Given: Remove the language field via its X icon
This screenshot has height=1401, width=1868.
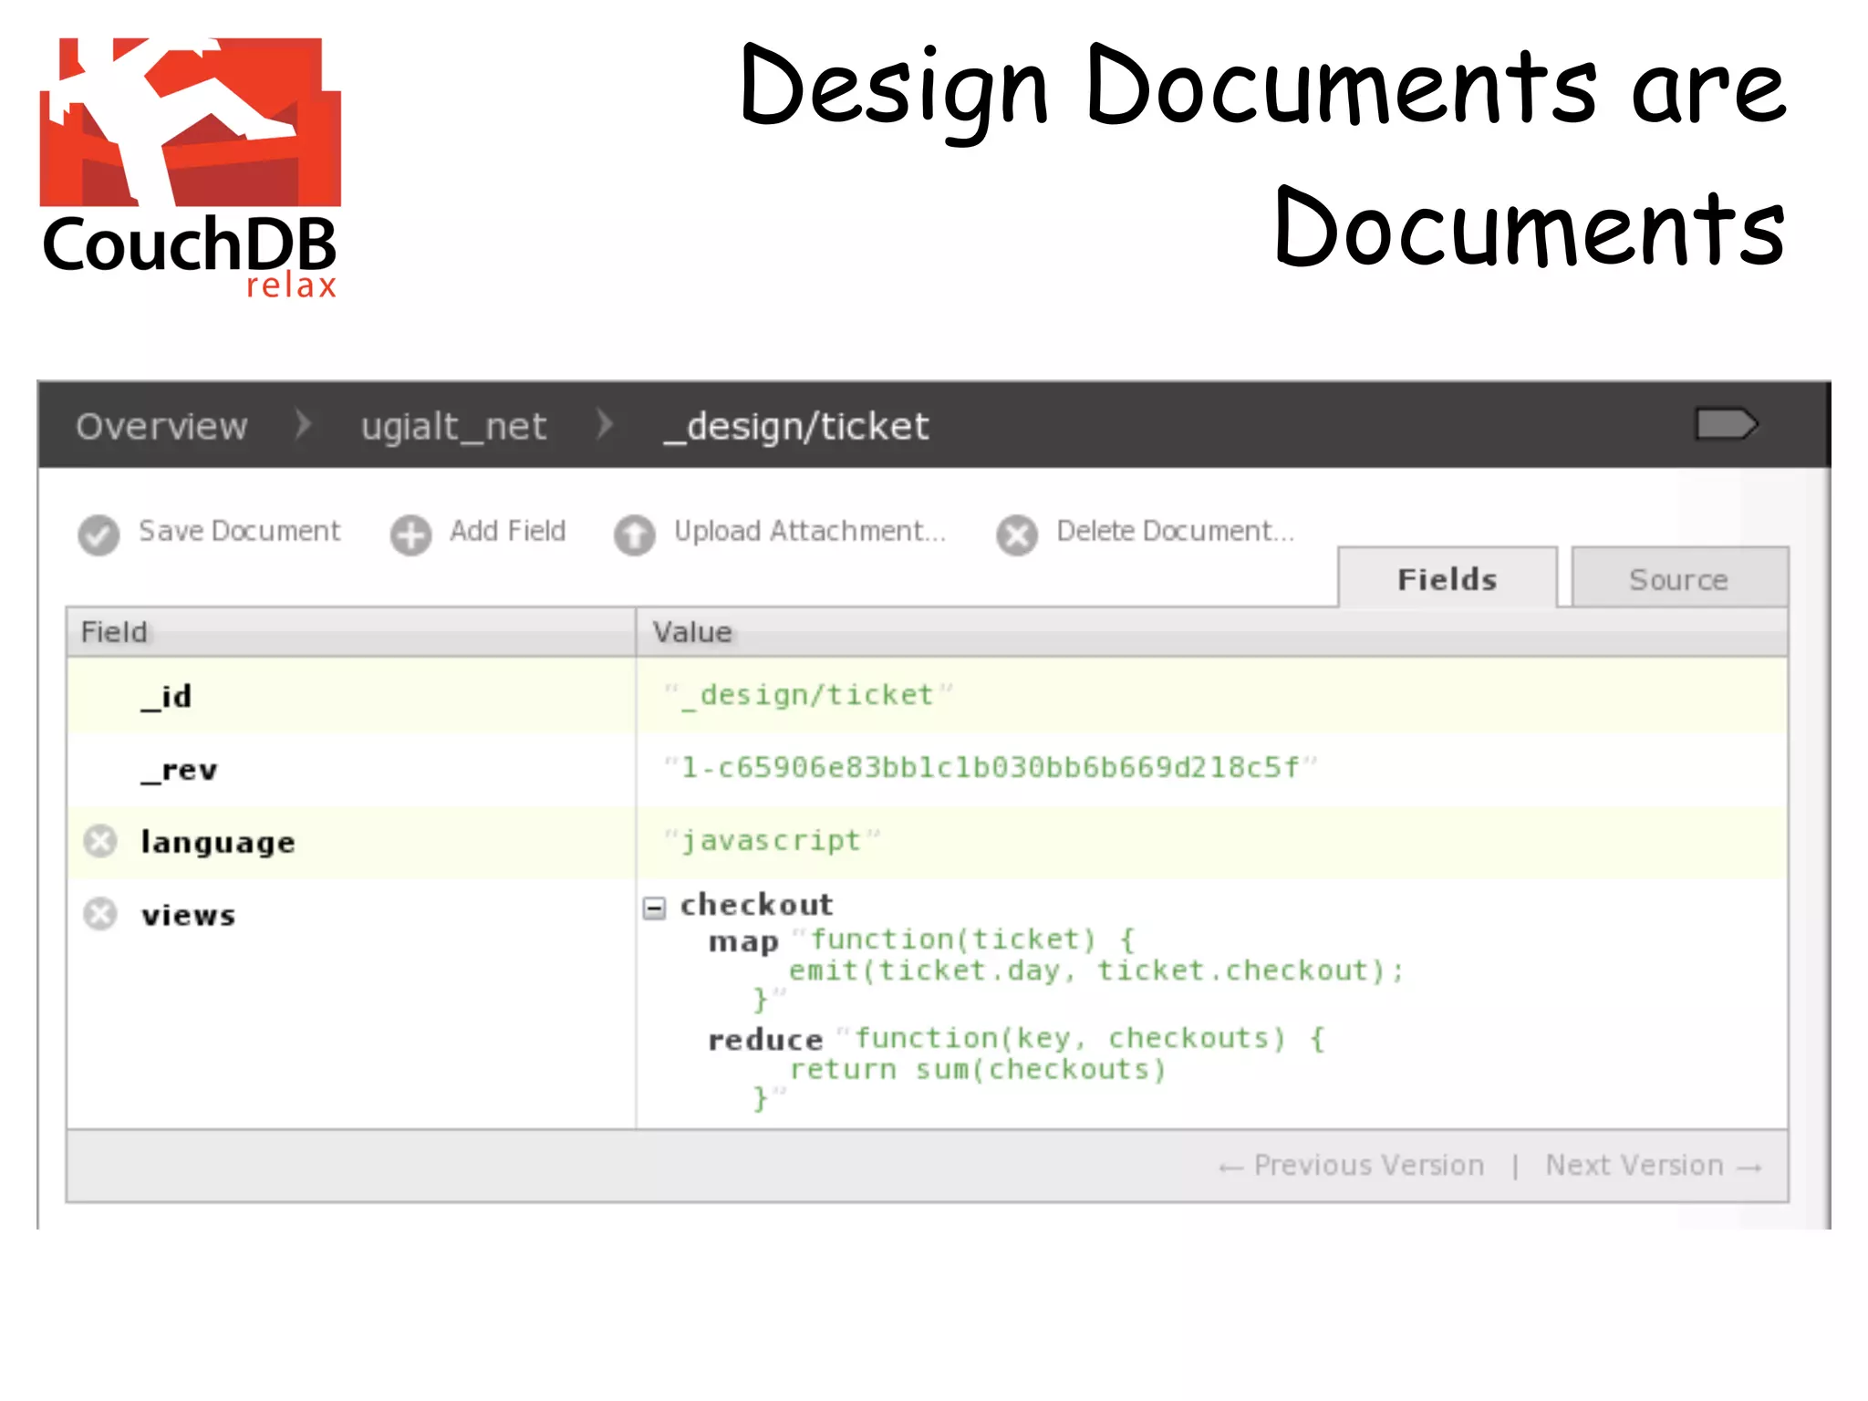Looking at the screenshot, I should [x=100, y=841].
